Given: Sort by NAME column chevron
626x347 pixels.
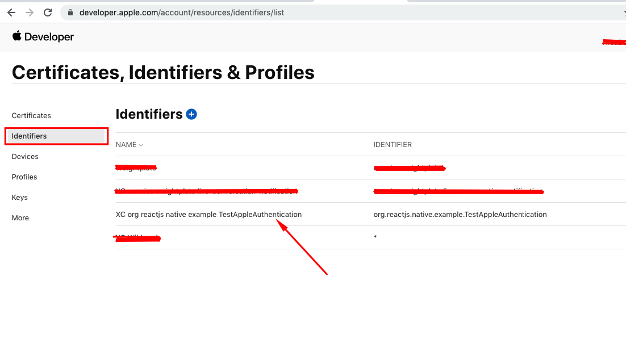Looking at the screenshot, I should [141, 145].
